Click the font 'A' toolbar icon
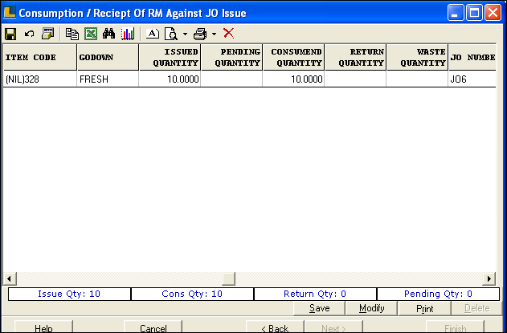The width and height of the screenshot is (507, 333). click(153, 34)
